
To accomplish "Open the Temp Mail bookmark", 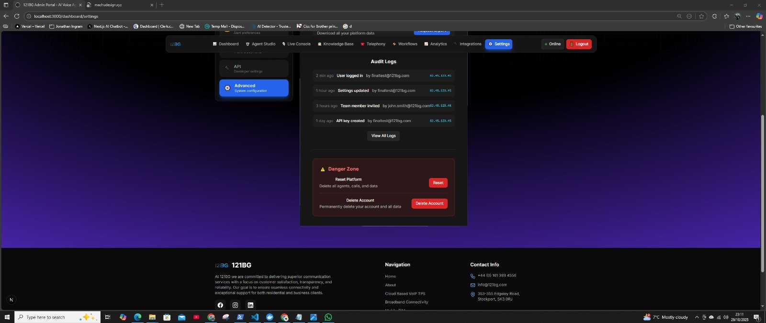I will tap(225, 26).
